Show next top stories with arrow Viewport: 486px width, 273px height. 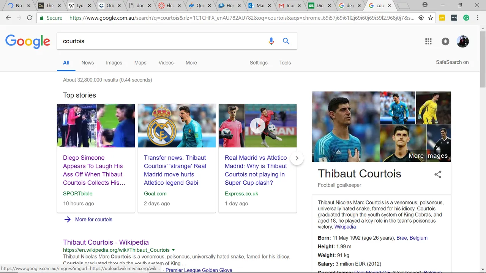[x=297, y=158]
